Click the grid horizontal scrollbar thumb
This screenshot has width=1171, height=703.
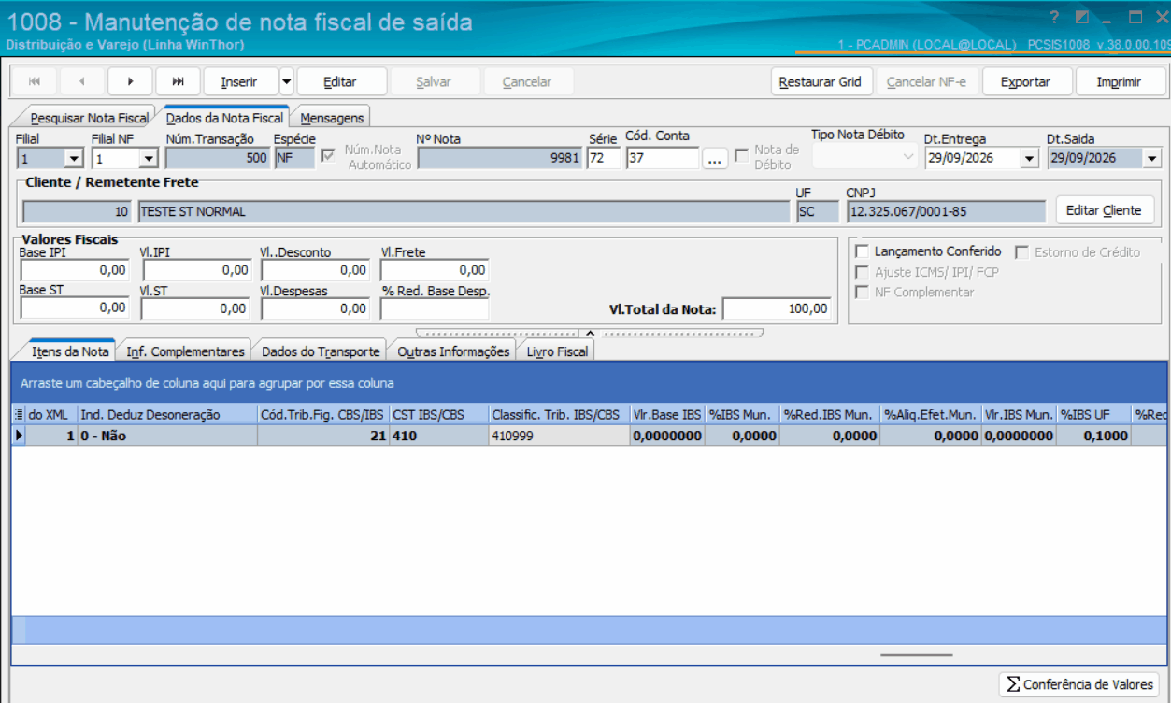(916, 655)
